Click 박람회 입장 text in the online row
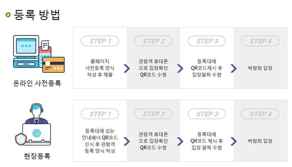Screen dimensions: 292x167 coord(260,68)
